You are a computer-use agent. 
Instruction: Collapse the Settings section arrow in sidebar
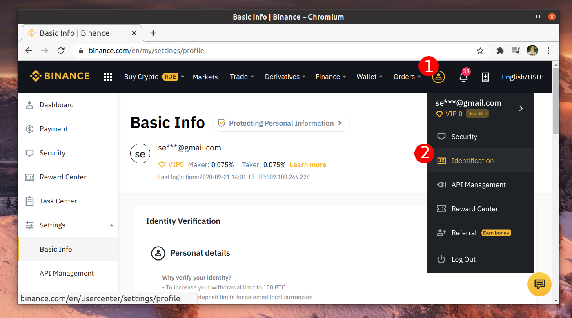click(112, 225)
